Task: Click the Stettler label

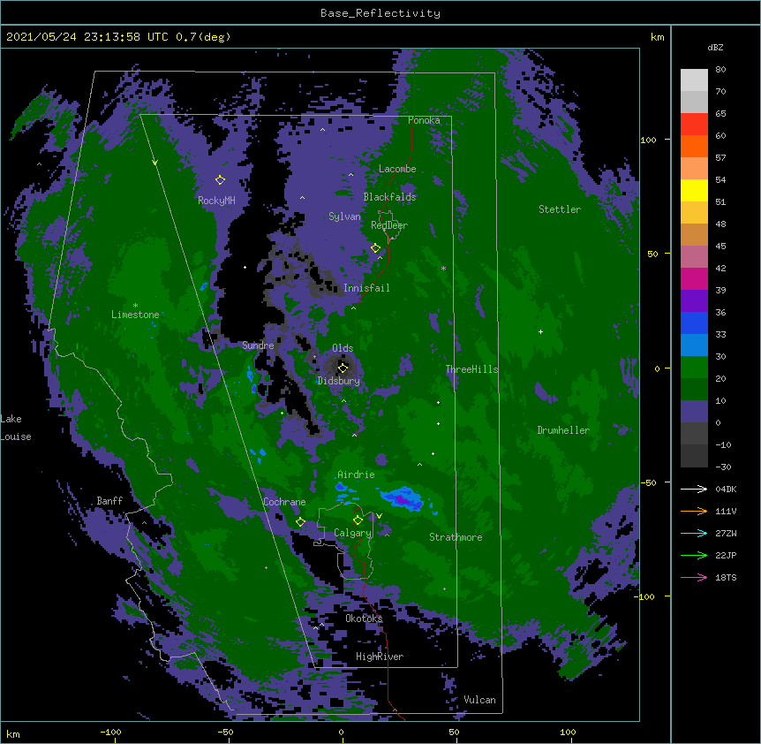Action: point(560,209)
